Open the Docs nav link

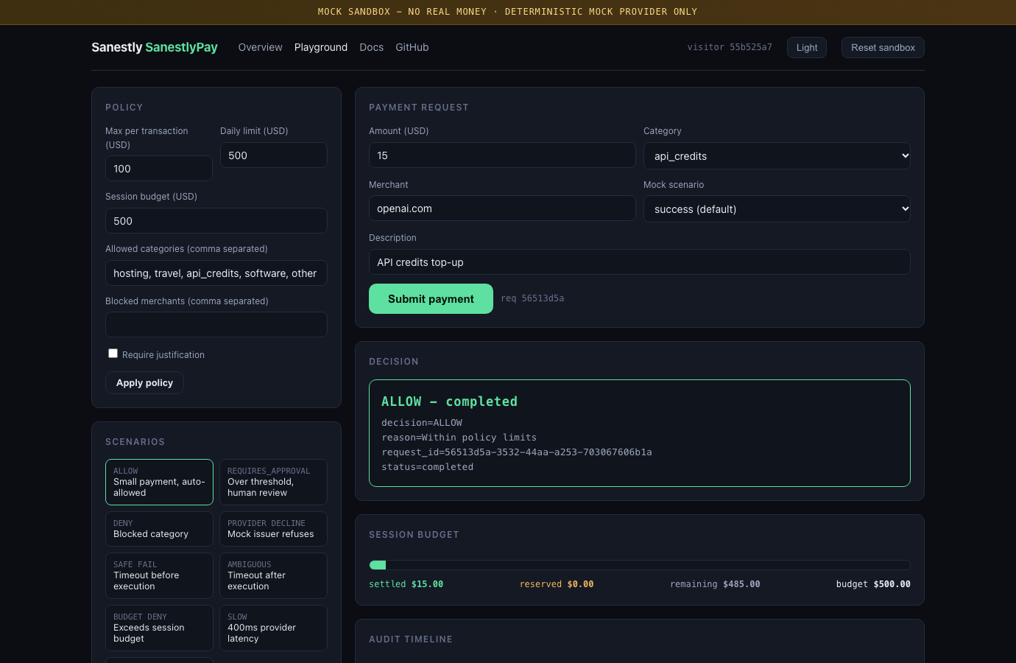click(371, 47)
